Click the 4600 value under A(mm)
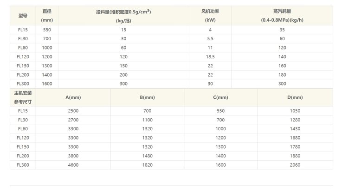Screen dimensions: 348x193 (x=74, y=164)
